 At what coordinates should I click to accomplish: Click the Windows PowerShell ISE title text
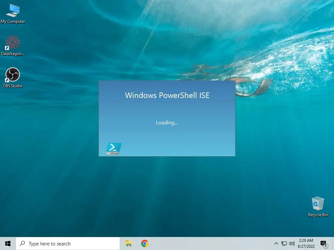pyautogui.click(x=167, y=95)
